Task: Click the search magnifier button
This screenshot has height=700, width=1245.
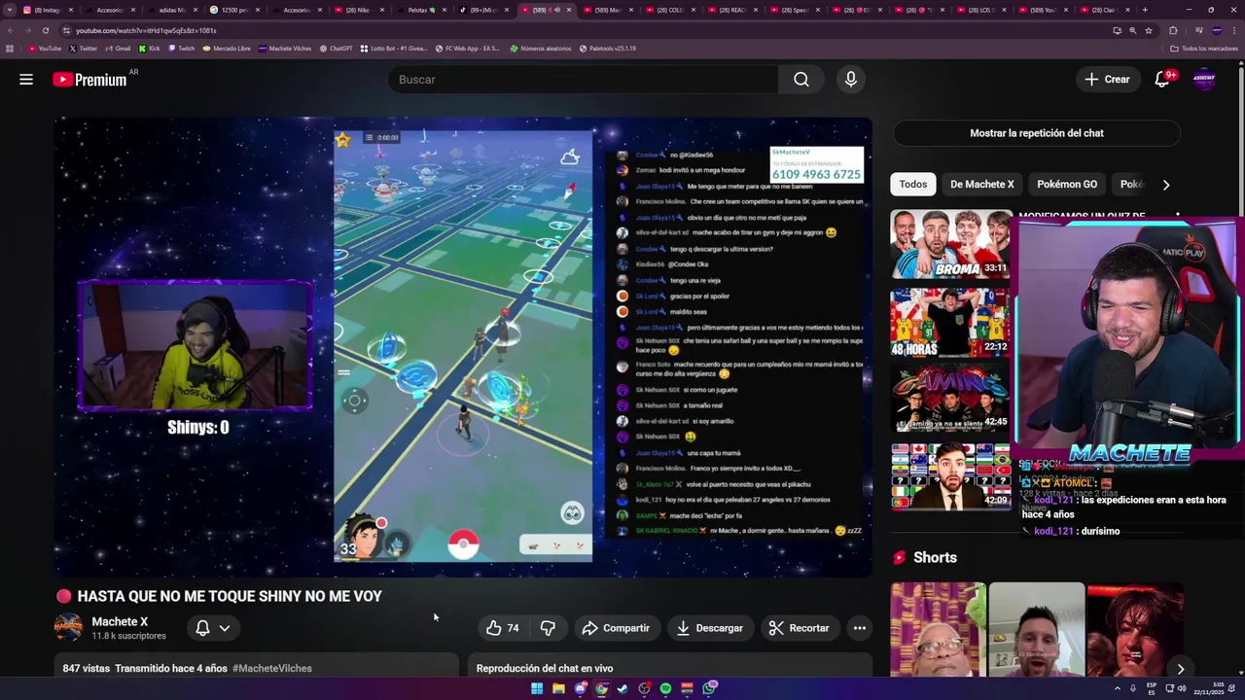Action: (x=800, y=80)
